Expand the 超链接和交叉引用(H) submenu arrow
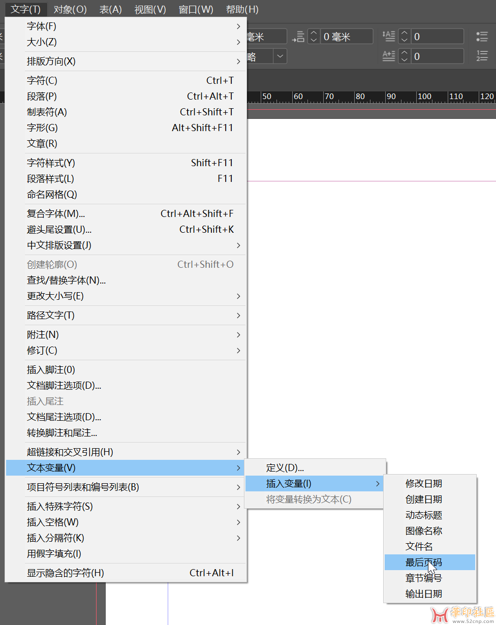 pos(238,452)
